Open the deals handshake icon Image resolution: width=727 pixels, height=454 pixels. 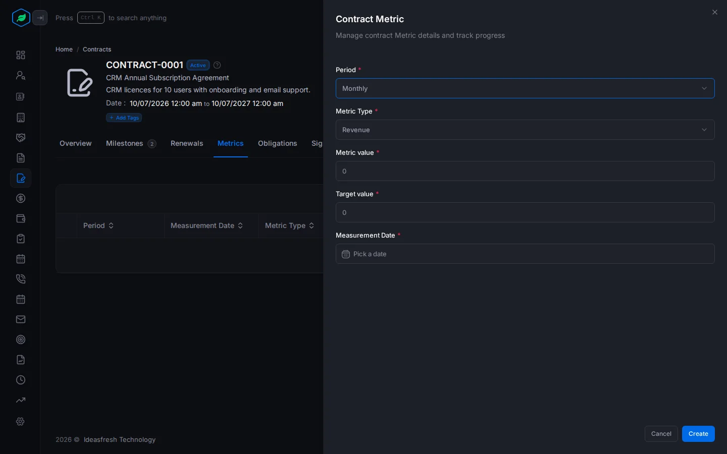(x=21, y=138)
